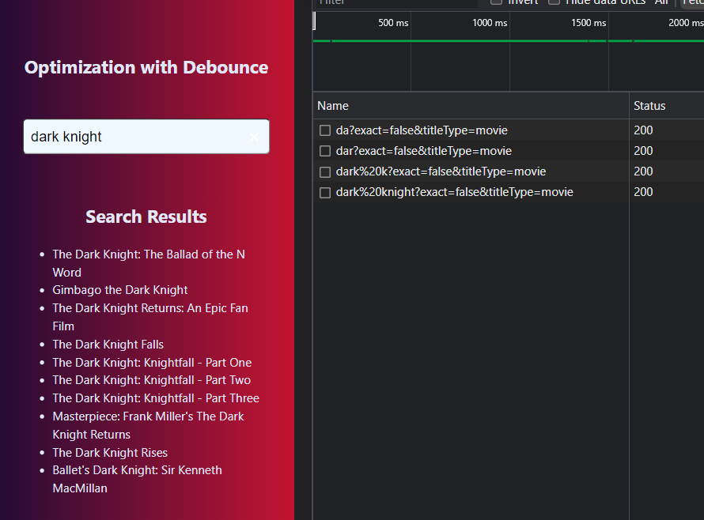Screen dimensions: 704x520
Task: Tick the checkbox for dark%20k request
Action: pos(324,171)
